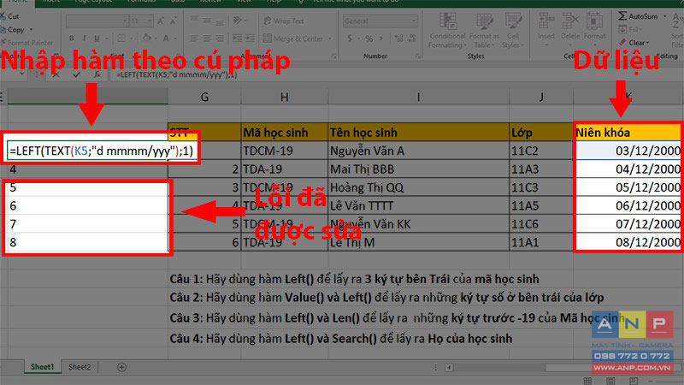Click the Mã học sinh header cell
The height and width of the screenshot is (385, 684).
[x=285, y=133]
